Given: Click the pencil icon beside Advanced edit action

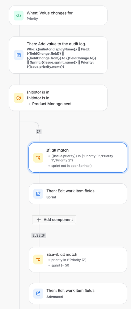Looking at the screenshot, I should (x=38, y=294).
